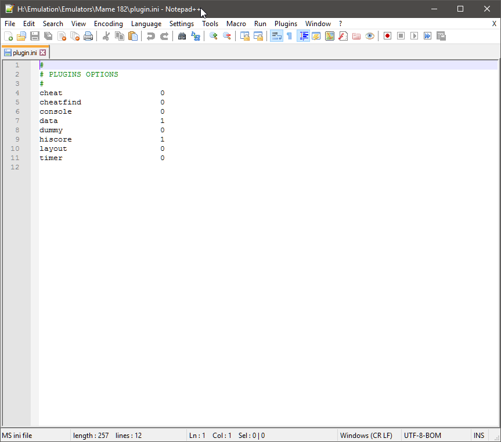The image size is (501, 442).
Task: Click the Undo arrow icon
Action: pyautogui.click(x=150, y=36)
